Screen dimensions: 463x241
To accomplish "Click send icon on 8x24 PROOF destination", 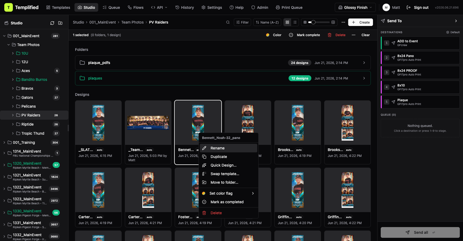I will (393, 72).
